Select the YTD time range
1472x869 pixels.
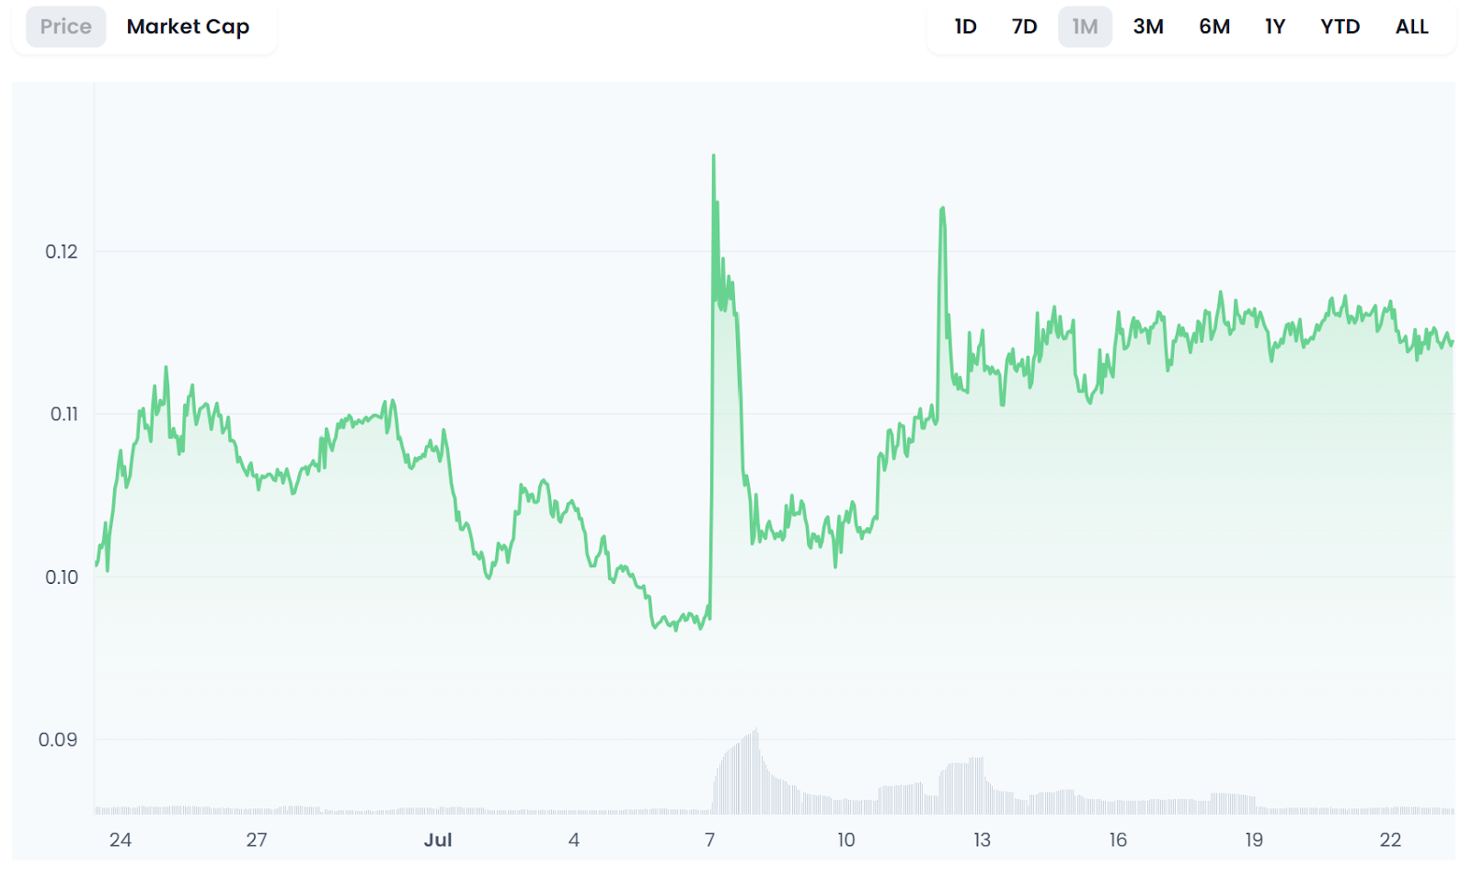point(1340,27)
